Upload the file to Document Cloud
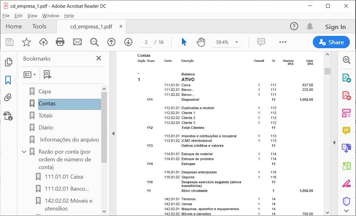Viewport: 356px width, 216px height. point(43,42)
